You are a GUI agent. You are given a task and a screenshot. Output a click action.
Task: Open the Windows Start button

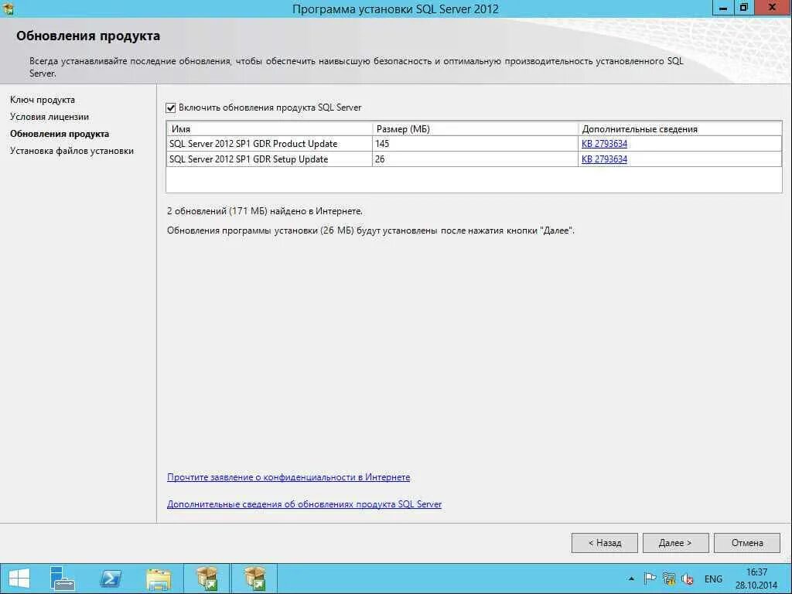click(x=19, y=579)
